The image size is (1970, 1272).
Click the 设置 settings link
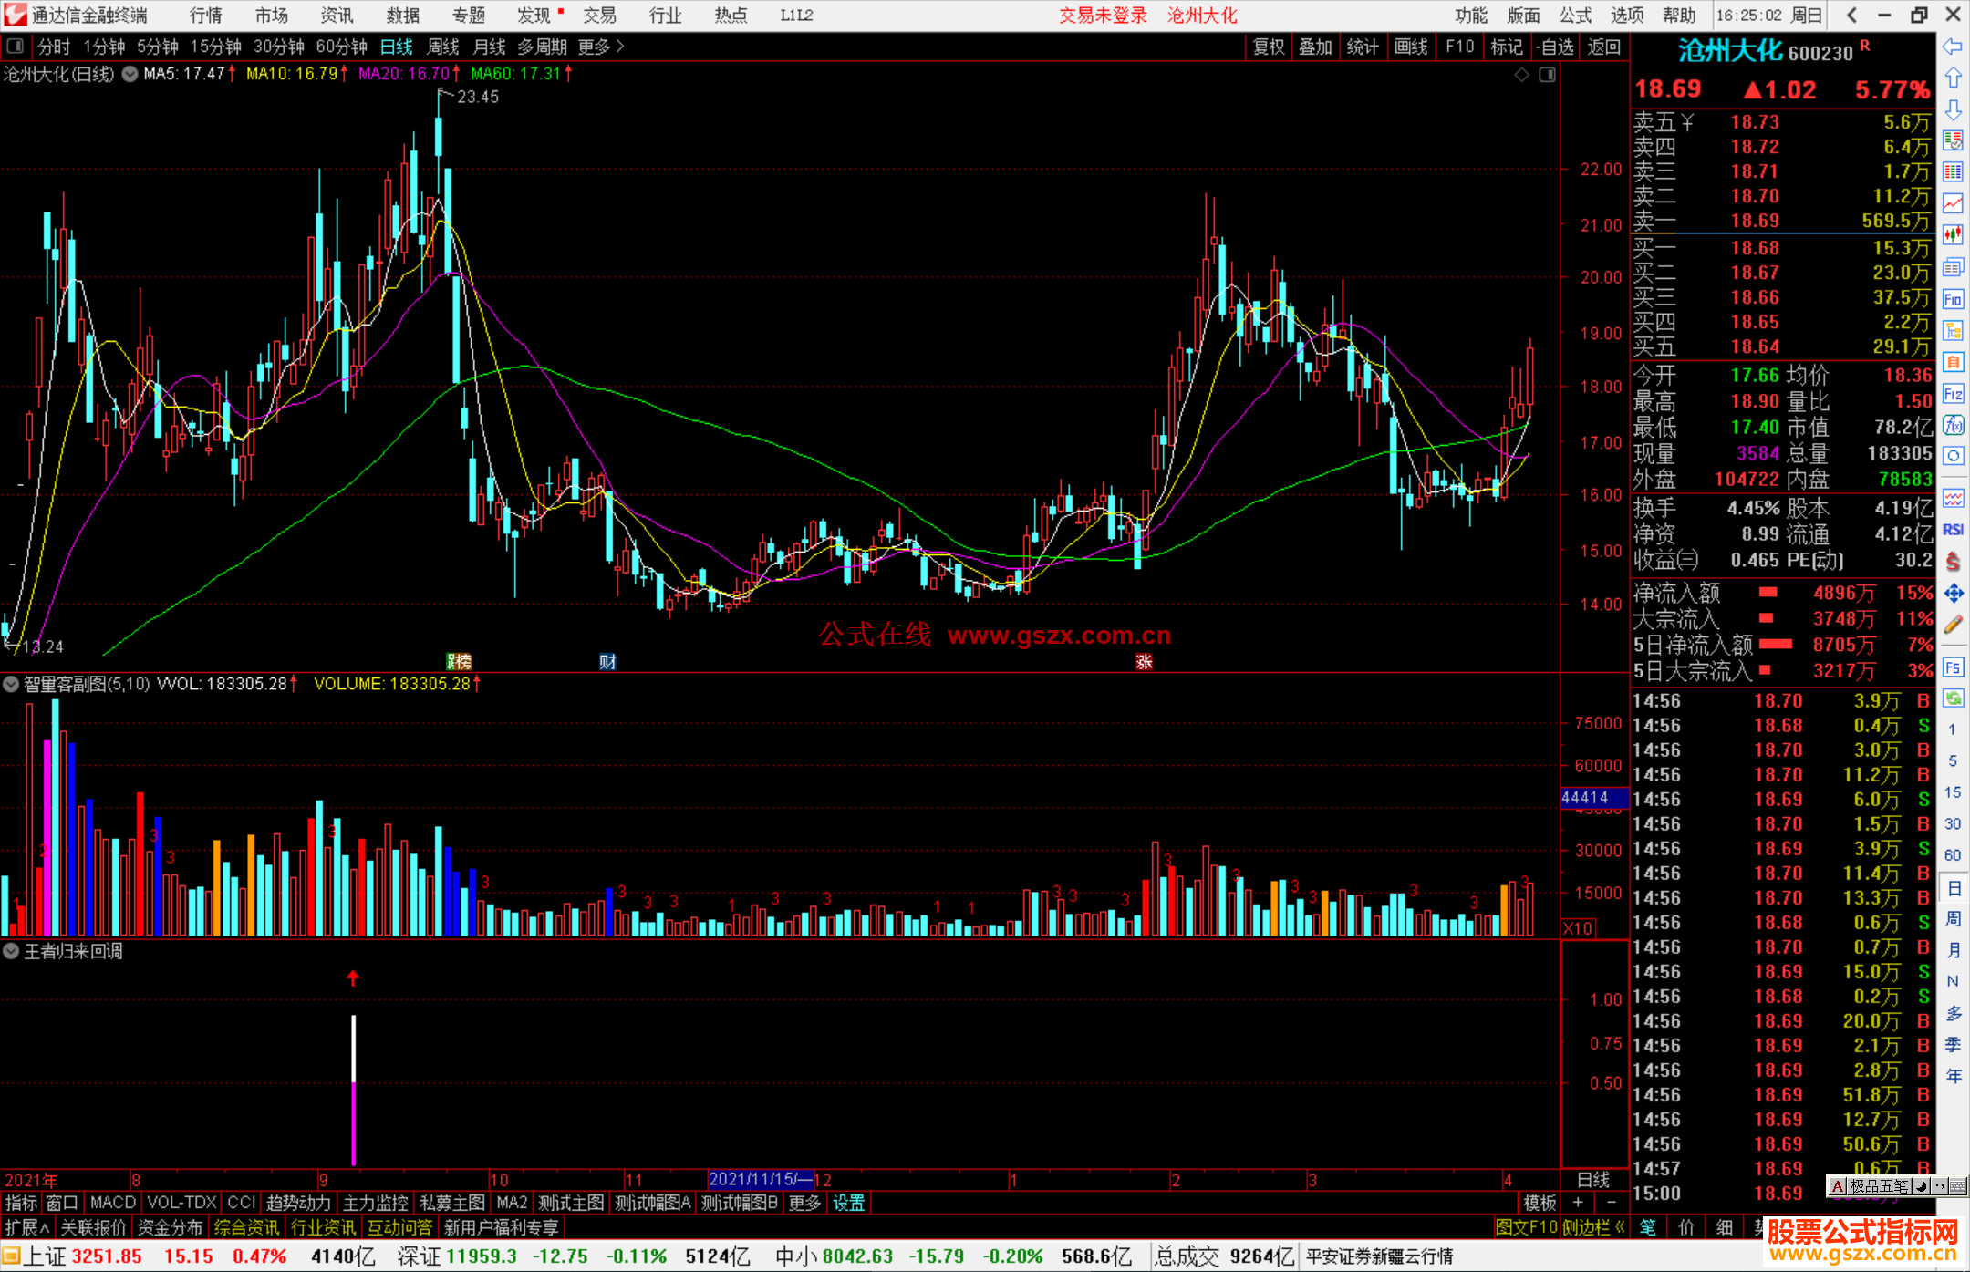click(x=848, y=1203)
